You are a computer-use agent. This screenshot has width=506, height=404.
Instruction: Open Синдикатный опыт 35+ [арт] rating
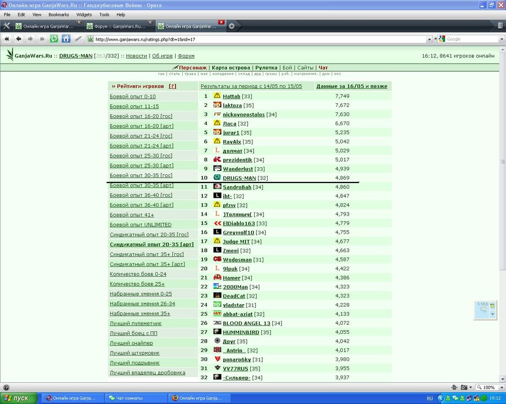point(147,264)
